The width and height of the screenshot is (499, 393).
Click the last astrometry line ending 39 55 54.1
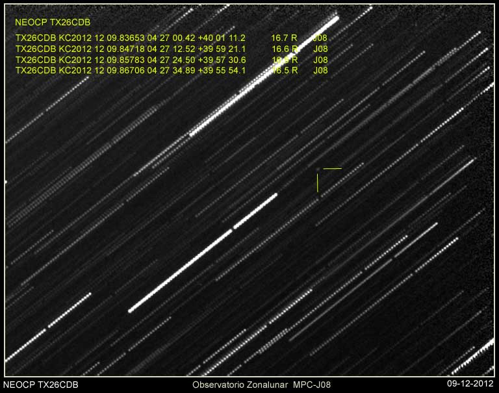click(130, 70)
